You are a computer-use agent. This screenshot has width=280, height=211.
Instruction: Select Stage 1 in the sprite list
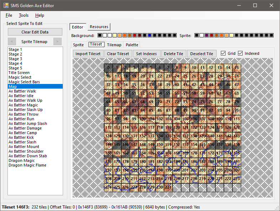[35, 49]
